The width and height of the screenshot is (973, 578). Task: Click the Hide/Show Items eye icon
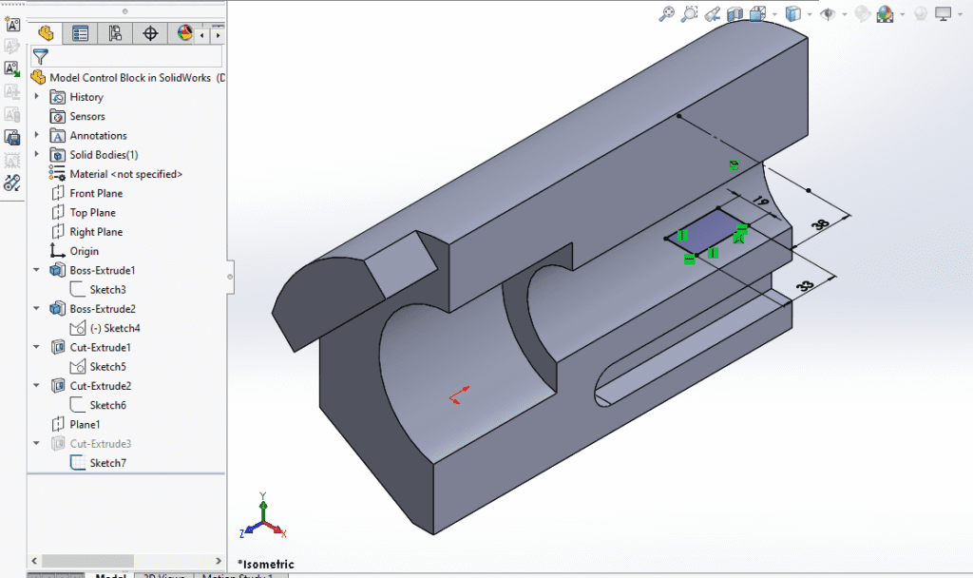(x=828, y=13)
